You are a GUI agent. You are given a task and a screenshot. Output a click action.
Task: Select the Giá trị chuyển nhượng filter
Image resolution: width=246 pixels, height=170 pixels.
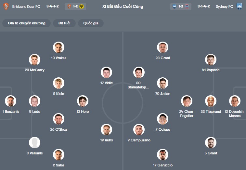click(27, 23)
